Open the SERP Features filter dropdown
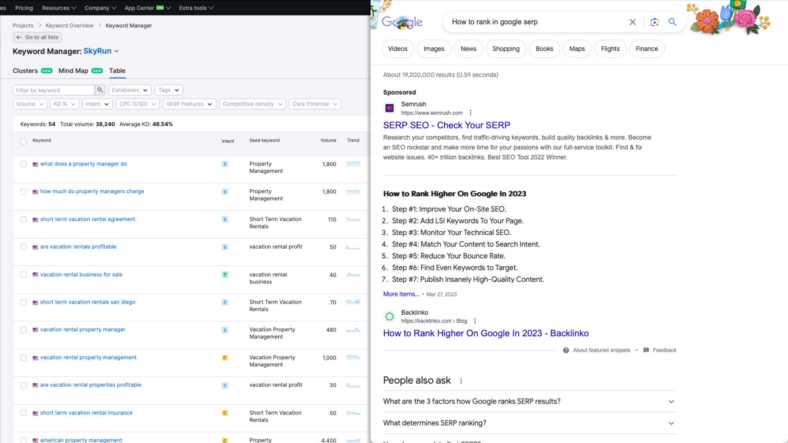 pos(189,104)
